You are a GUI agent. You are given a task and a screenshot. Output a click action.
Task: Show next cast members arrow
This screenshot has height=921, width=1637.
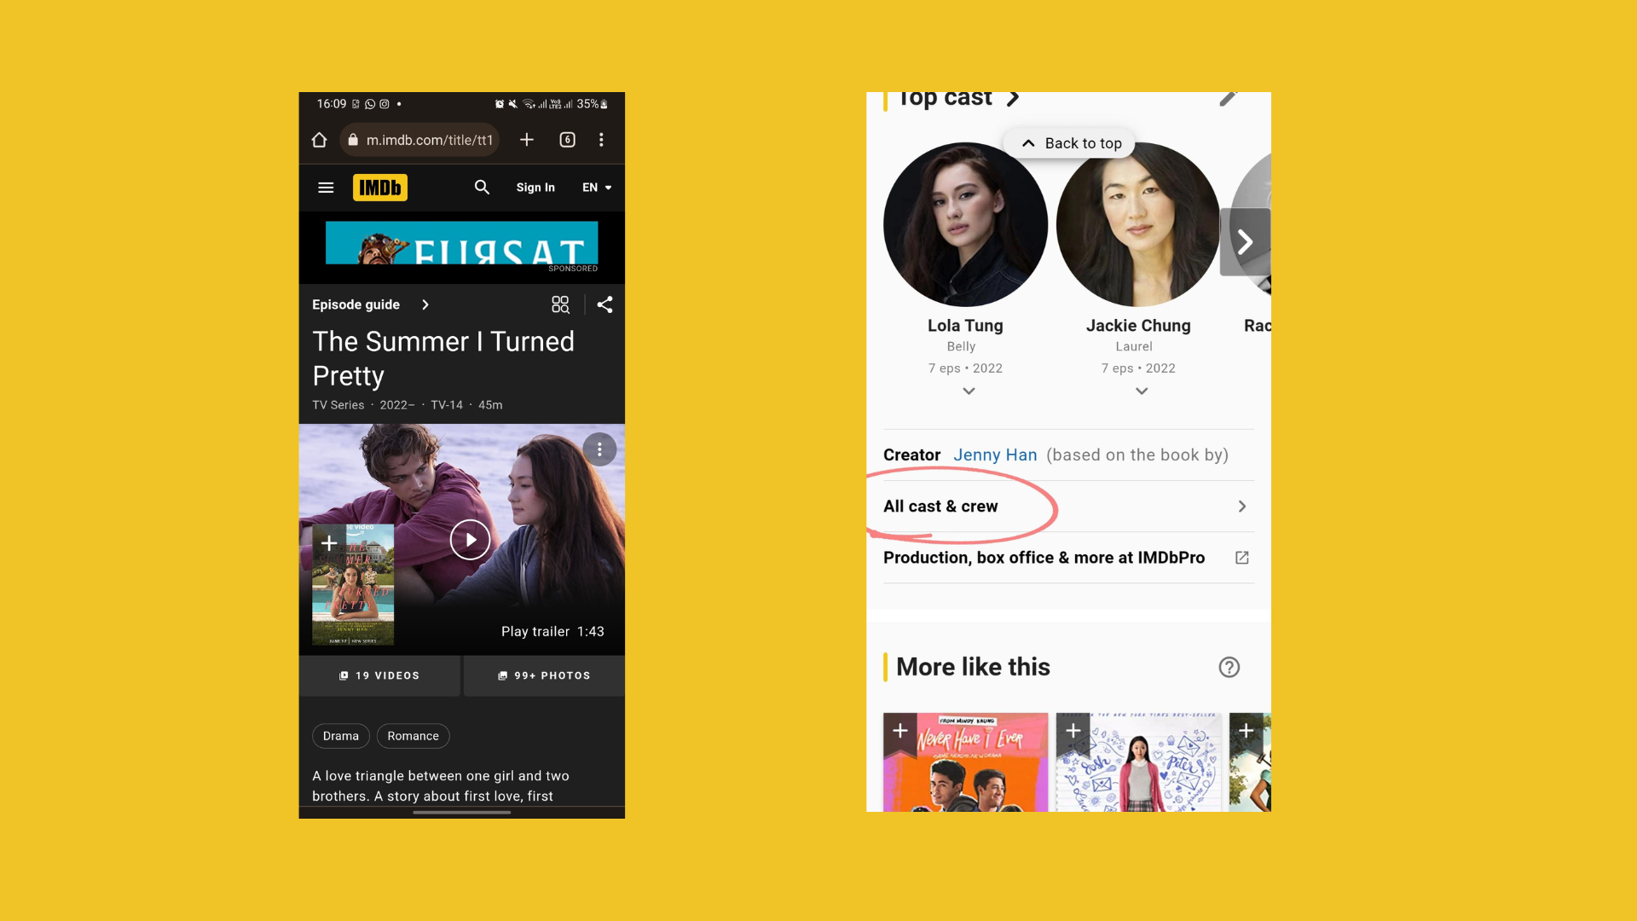pos(1246,242)
